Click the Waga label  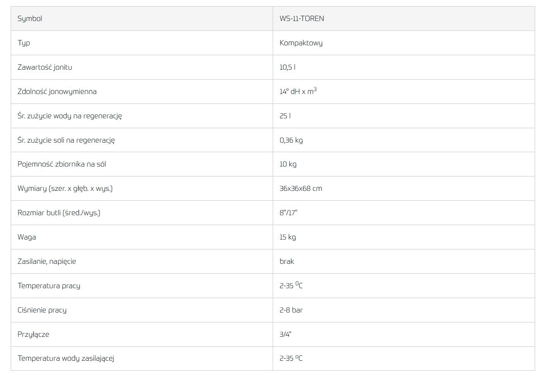click(x=26, y=237)
